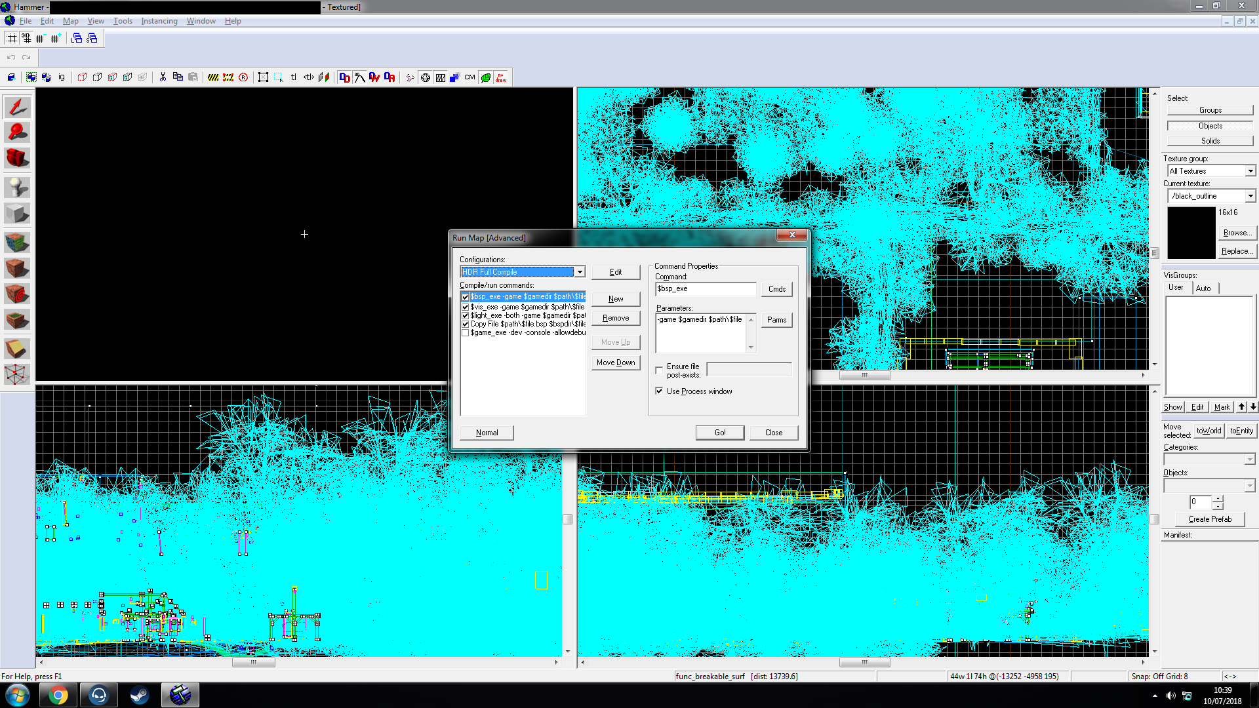Select the Apply Decals tool

(17, 294)
